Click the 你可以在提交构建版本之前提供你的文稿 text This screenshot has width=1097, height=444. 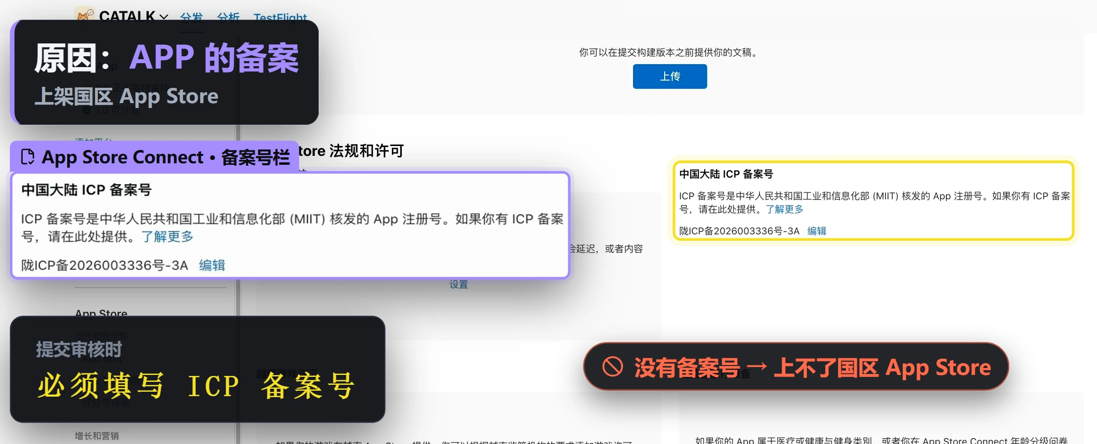669,52
